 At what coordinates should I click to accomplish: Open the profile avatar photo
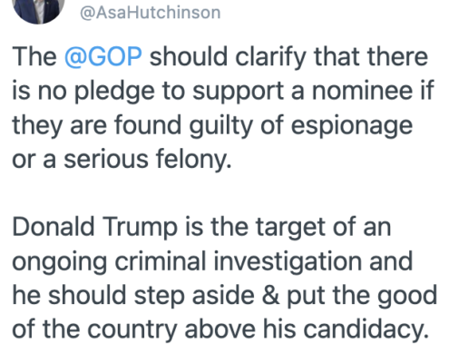[x=38, y=11]
